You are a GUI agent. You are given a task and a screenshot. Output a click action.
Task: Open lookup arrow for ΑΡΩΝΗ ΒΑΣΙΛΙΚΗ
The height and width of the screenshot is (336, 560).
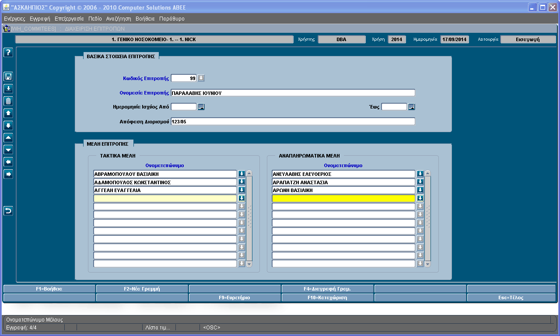[x=420, y=190]
